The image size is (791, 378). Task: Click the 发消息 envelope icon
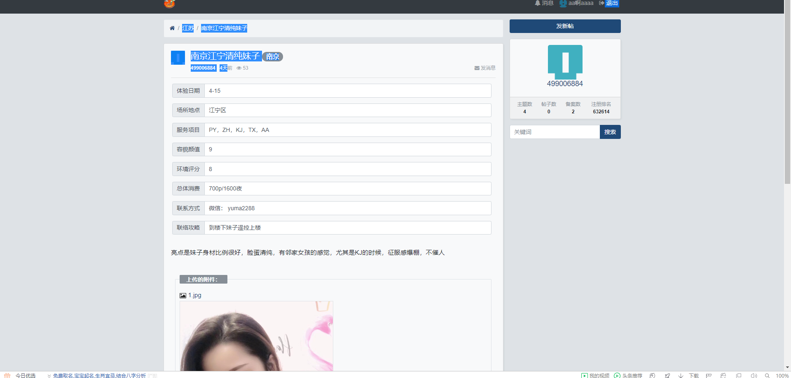tap(477, 68)
